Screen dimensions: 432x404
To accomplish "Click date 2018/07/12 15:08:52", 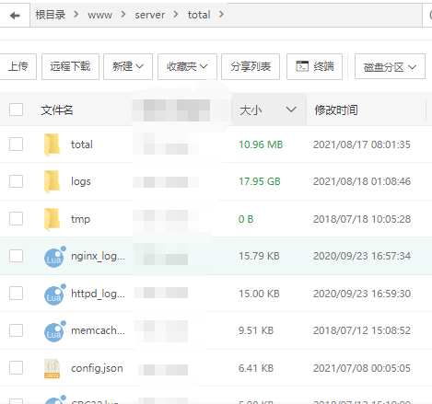I will coord(362,330).
